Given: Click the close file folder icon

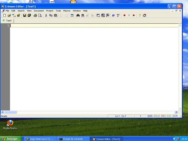Looking at the screenshot, I should click(x=19, y=15).
